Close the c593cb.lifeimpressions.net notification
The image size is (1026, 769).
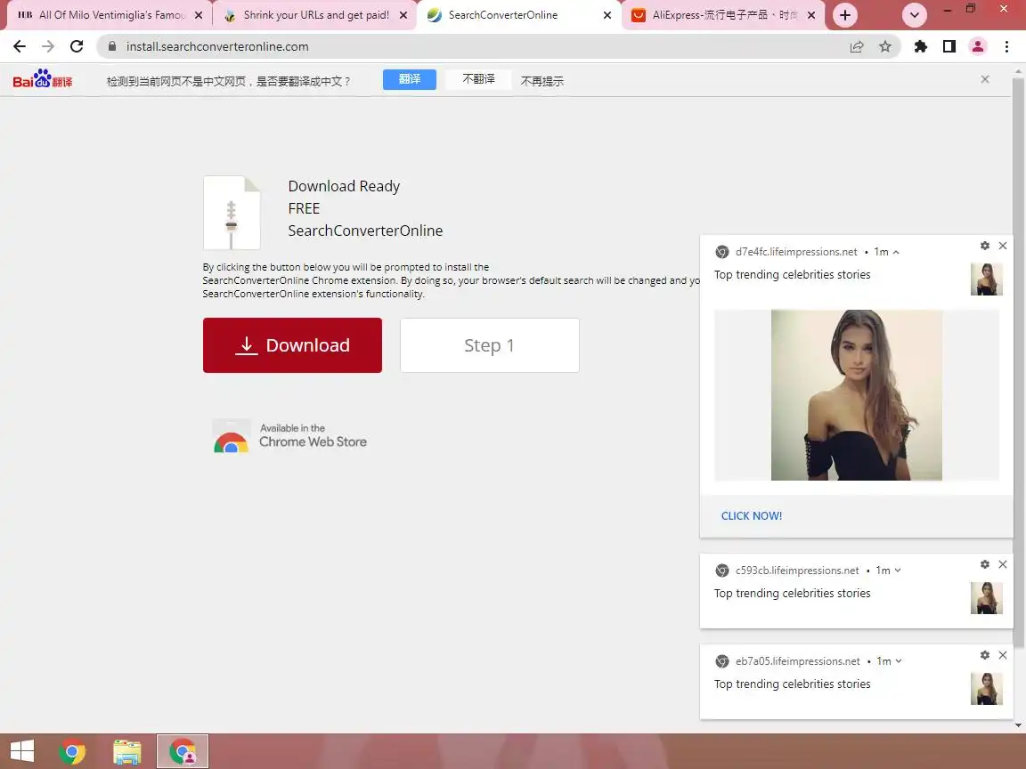point(1003,564)
